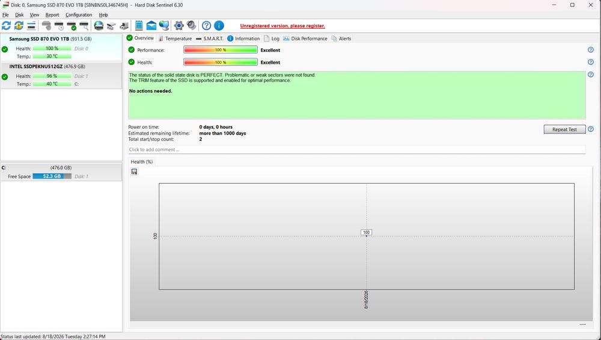The width and height of the screenshot is (601, 340).
Task: Click the 8/18/2026 date label under graph
Action: click(366, 300)
